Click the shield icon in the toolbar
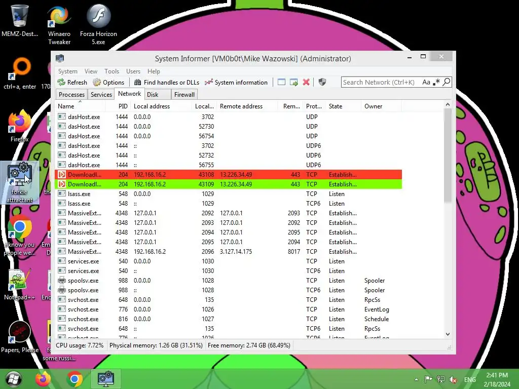The width and height of the screenshot is (519, 389). coord(322,82)
